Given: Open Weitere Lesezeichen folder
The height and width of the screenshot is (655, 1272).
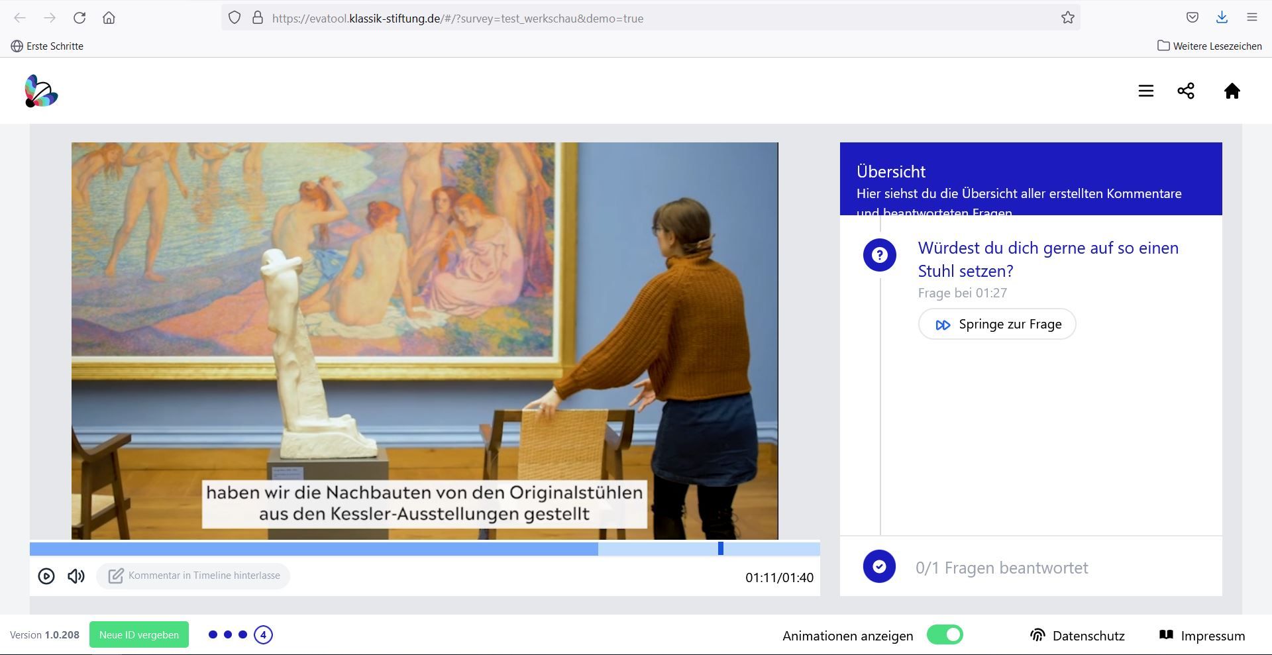Looking at the screenshot, I should (1210, 46).
